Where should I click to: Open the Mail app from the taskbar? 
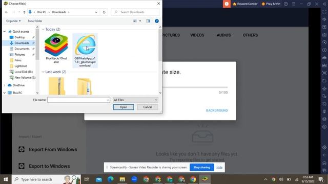click(x=99, y=179)
